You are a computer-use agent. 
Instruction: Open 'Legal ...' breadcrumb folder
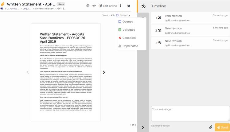[27, 9]
